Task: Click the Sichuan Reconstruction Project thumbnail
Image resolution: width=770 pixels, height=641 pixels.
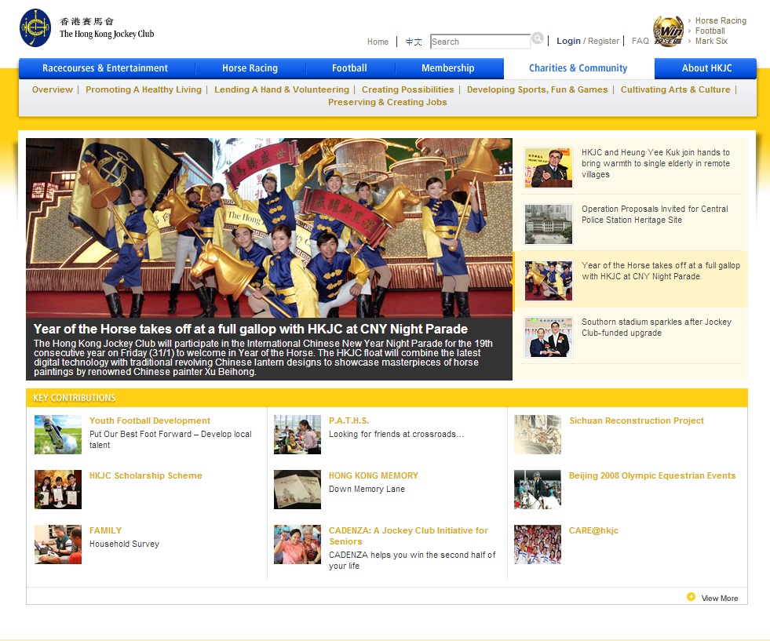Action: pos(537,435)
